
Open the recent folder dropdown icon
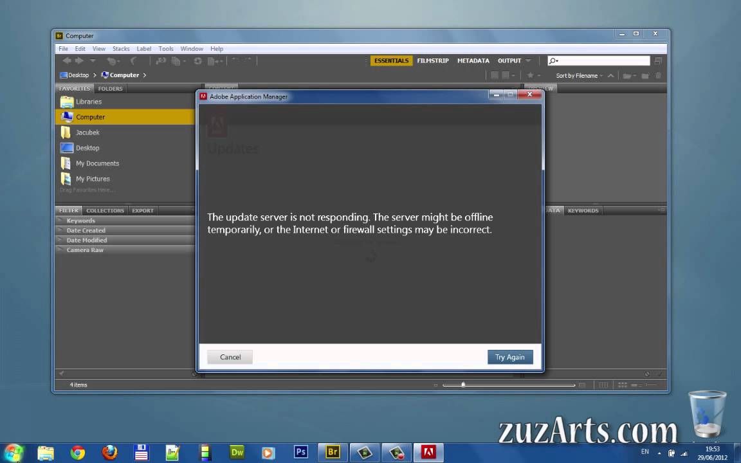pos(629,76)
